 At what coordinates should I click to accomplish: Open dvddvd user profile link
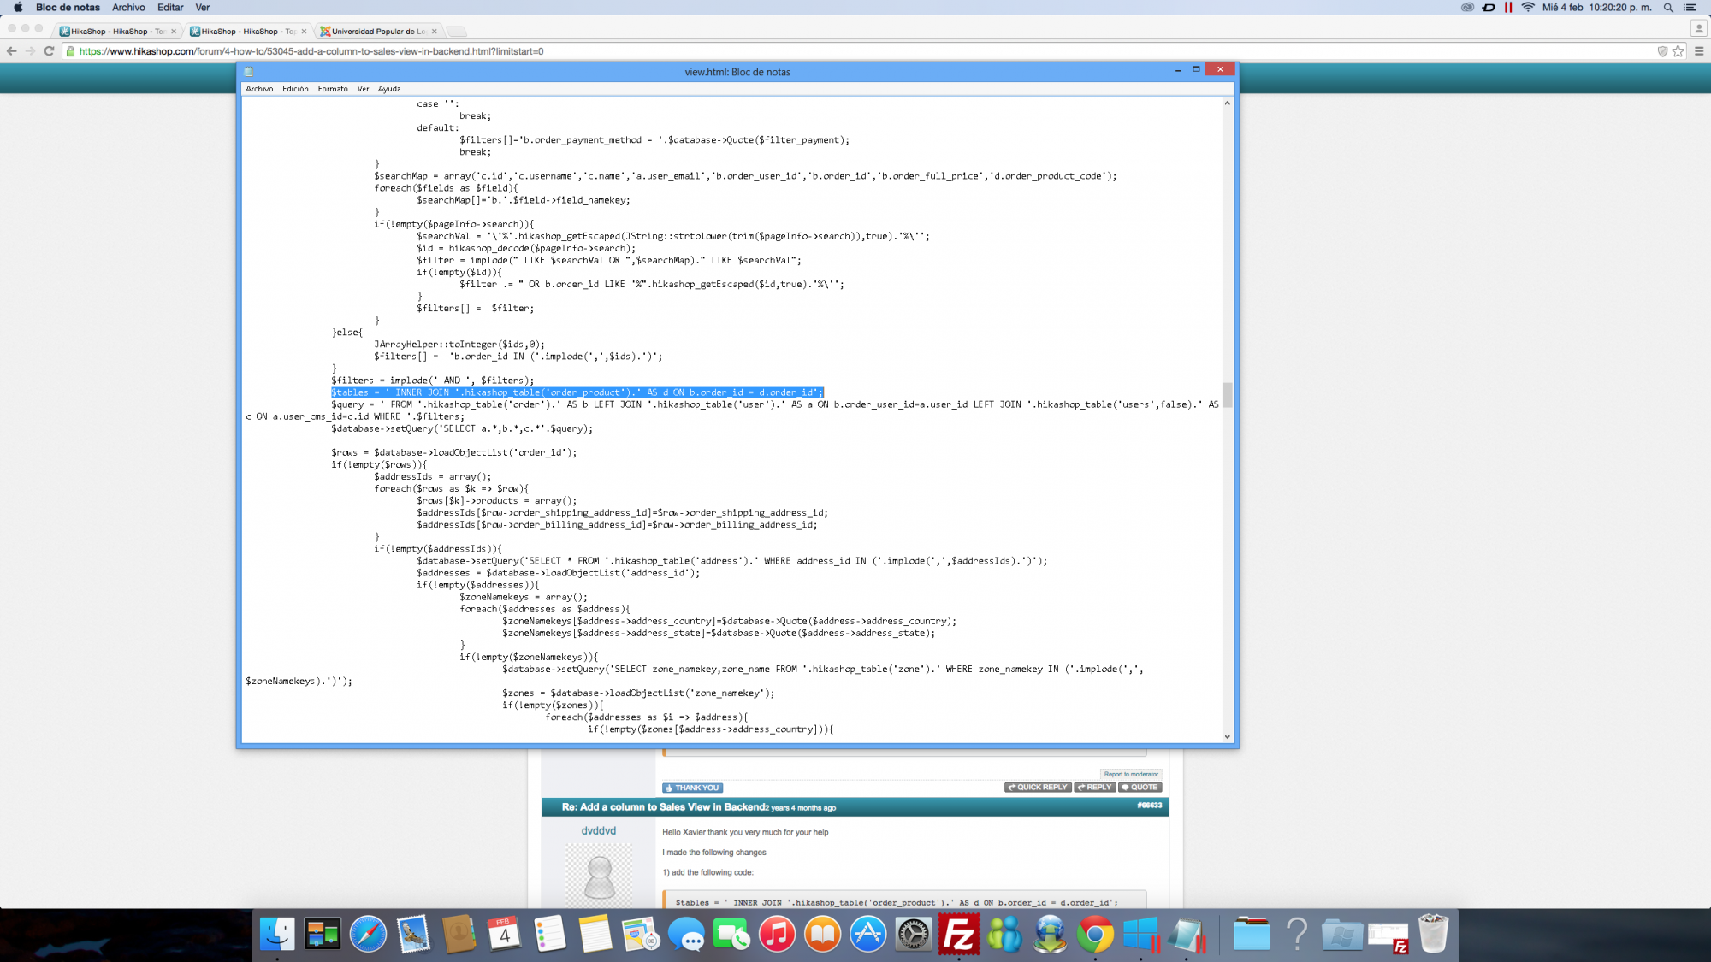(x=598, y=830)
